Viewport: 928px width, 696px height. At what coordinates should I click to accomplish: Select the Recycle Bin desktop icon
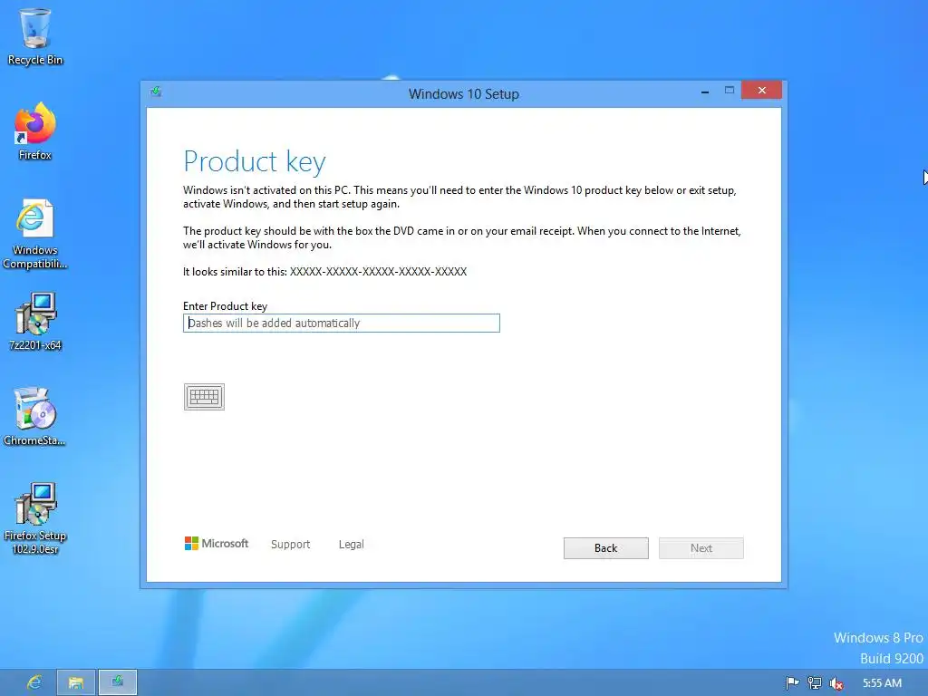(35, 36)
